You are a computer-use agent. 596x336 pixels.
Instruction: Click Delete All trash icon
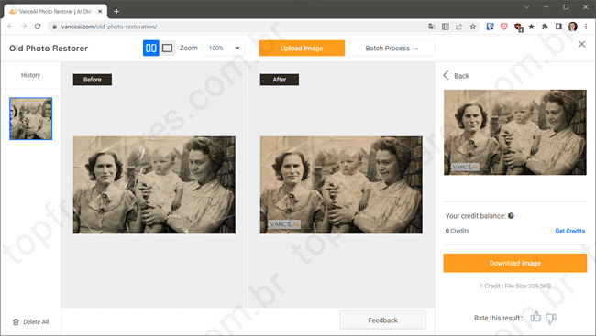pyautogui.click(x=16, y=322)
